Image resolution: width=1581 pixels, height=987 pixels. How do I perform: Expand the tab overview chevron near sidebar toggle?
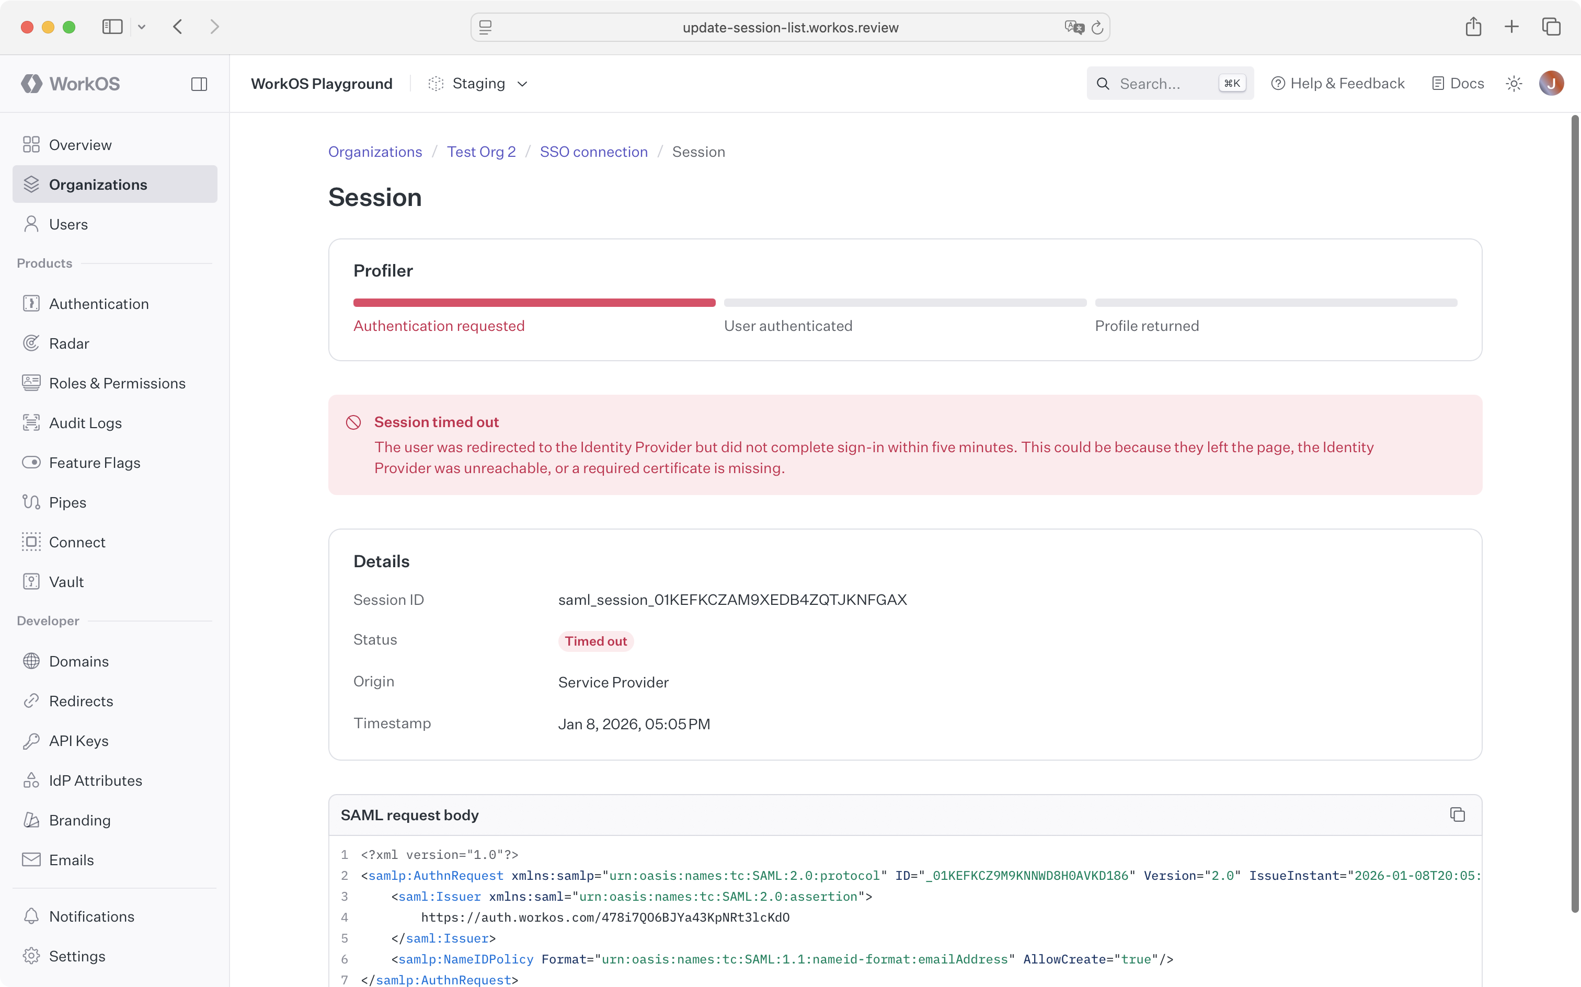coord(142,27)
